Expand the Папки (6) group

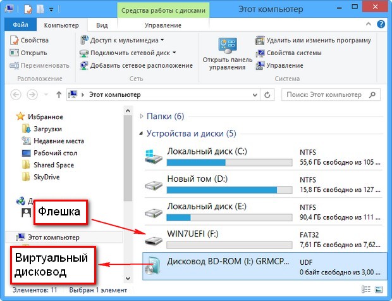(x=142, y=116)
